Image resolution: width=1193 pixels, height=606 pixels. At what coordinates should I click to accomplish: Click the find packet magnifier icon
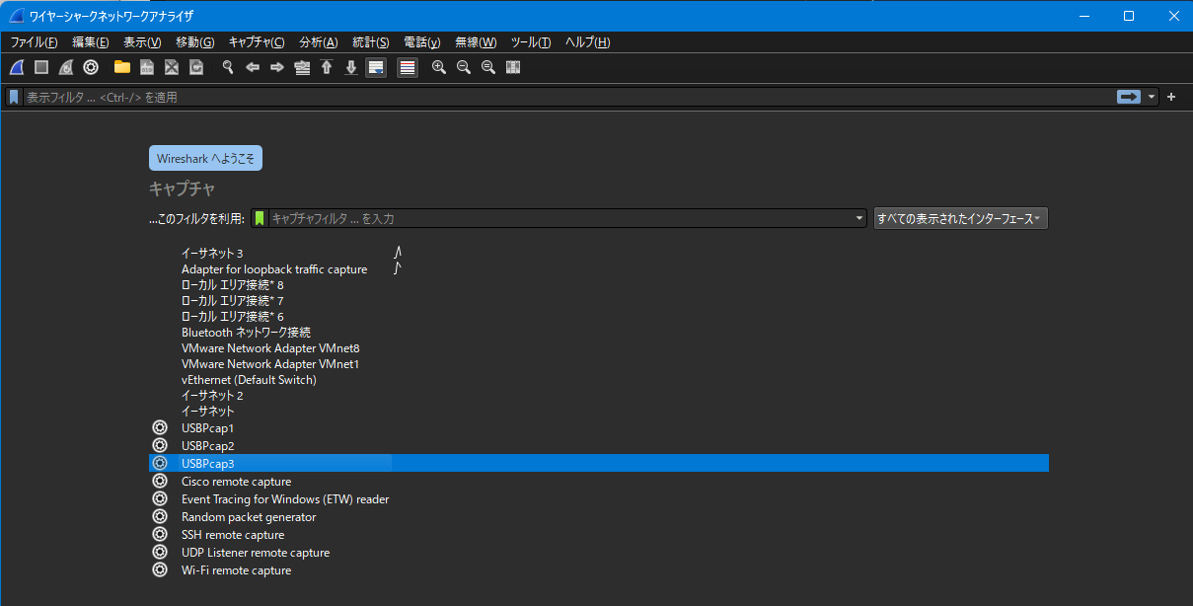228,67
